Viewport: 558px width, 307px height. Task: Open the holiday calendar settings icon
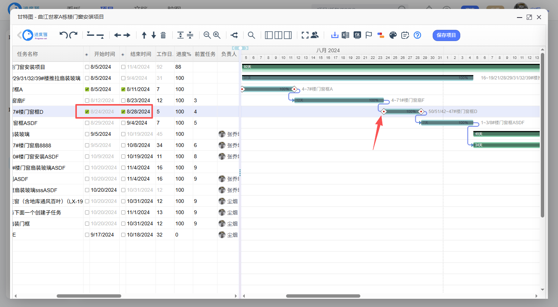pyautogui.click(x=357, y=35)
